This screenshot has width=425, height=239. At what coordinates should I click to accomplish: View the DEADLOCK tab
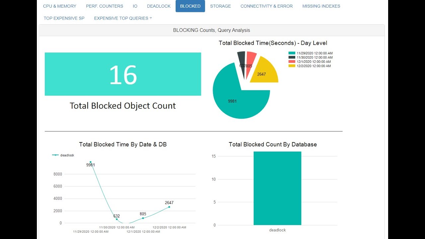click(x=159, y=6)
